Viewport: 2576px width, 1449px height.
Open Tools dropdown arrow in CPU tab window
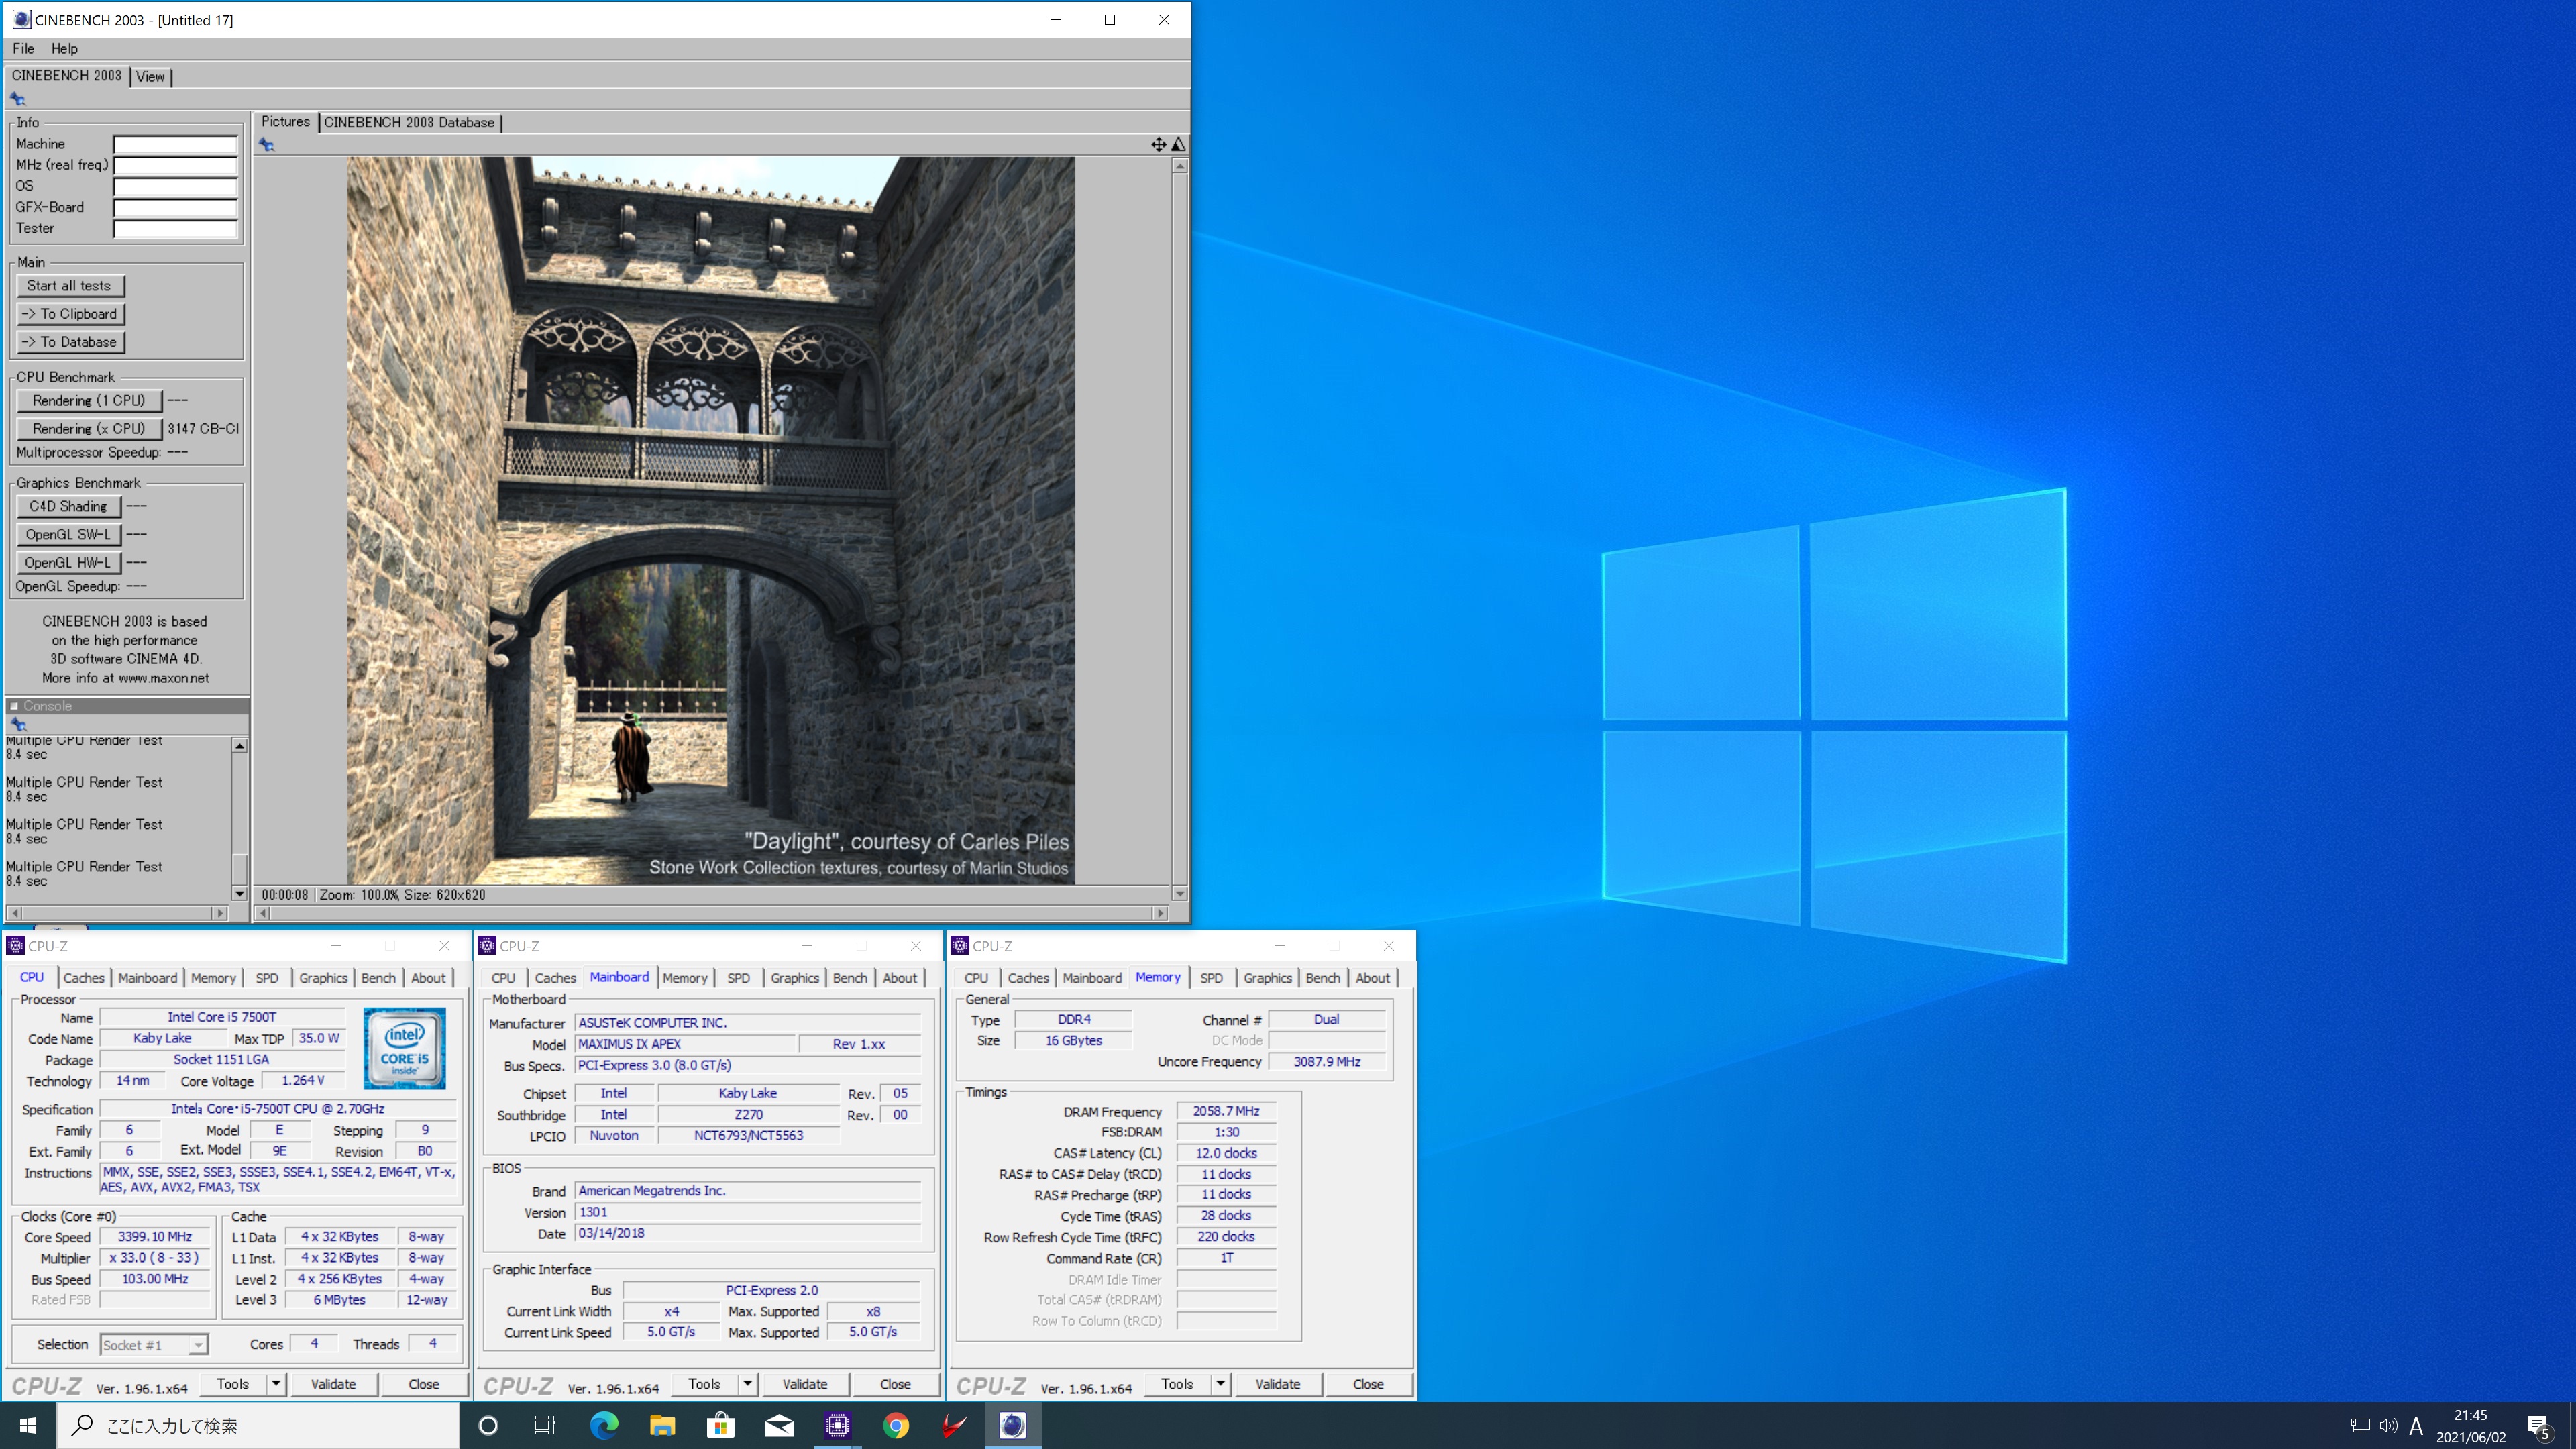(x=276, y=1384)
